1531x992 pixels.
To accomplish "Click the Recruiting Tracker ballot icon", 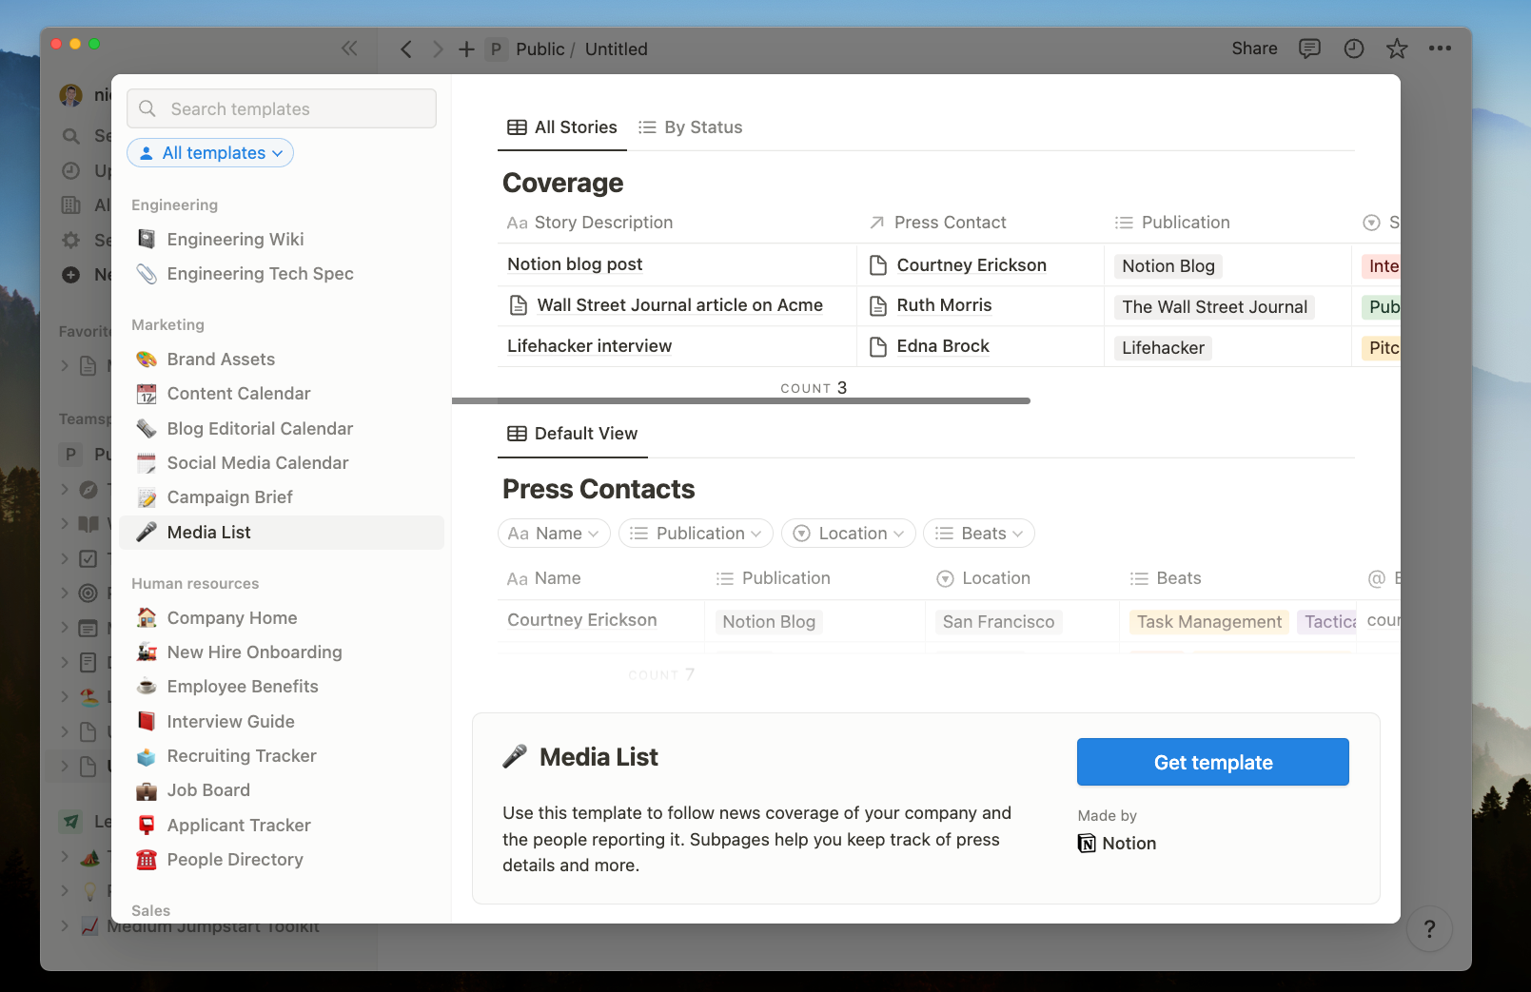I will [x=147, y=756].
